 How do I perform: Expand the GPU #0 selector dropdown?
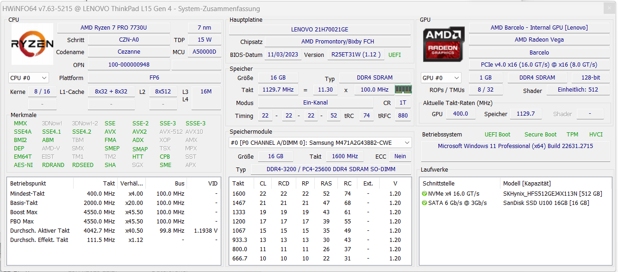(x=441, y=78)
